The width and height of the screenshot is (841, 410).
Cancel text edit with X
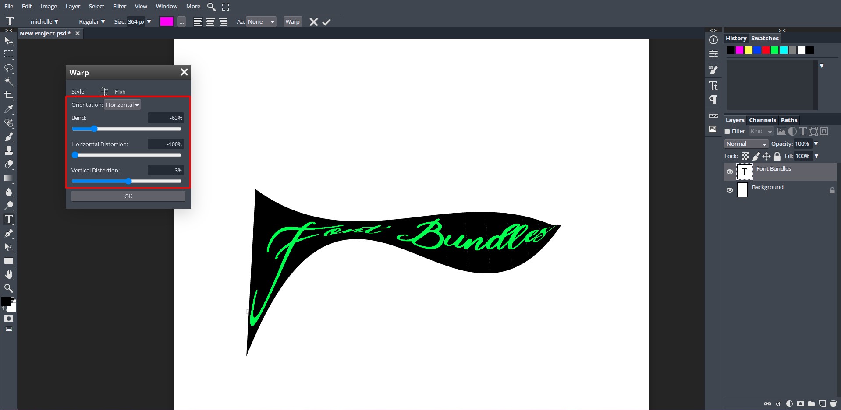tap(314, 22)
